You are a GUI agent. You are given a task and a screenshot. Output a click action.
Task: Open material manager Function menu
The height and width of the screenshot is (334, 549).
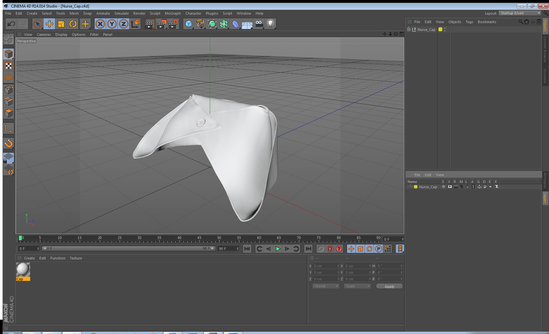pos(58,258)
